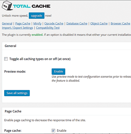Click the Page Cache section heading
Image resolution: width=131 pixels, height=134 pixels.
click(x=13, y=111)
